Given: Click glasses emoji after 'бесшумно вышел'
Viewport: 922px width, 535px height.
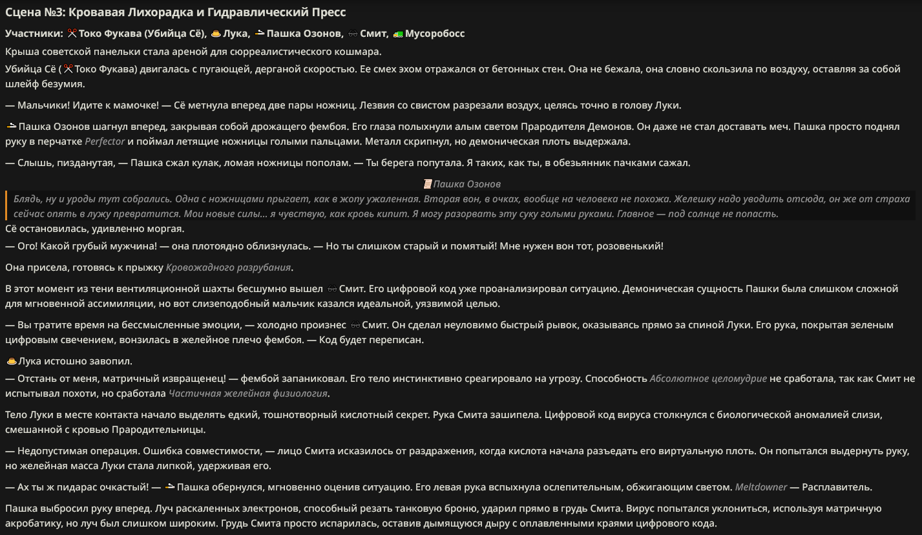Looking at the screenshot, I should (x=333, y=289).
